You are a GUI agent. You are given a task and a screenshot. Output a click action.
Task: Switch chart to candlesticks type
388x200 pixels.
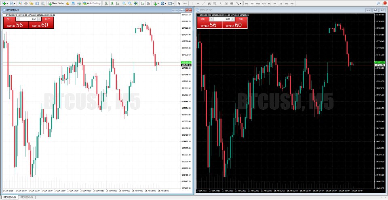point(112,4)
